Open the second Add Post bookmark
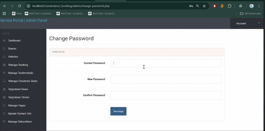The image size is (265, 131). point(70,13)
